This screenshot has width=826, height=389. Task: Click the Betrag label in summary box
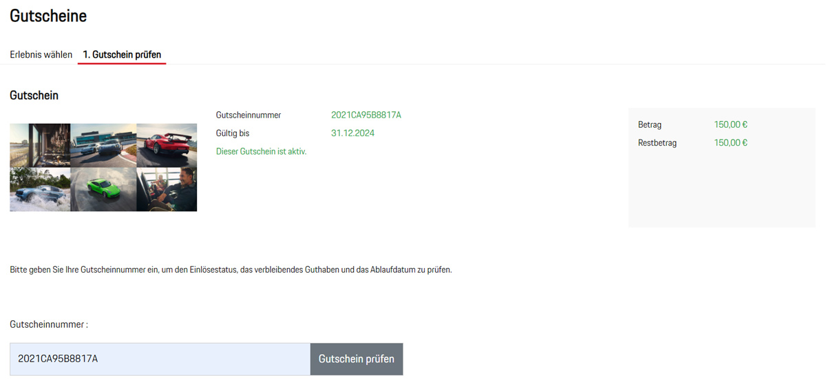(x=650, y=125)
